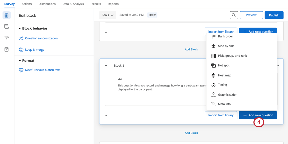Open Look and feel paint roller icon
Viewport: 288px width, 144px height.
point(6,38)
